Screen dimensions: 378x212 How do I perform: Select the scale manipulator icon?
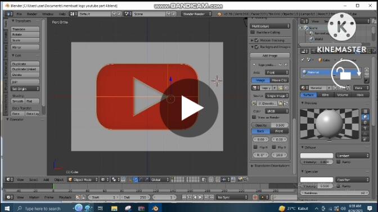coord(146,180)
